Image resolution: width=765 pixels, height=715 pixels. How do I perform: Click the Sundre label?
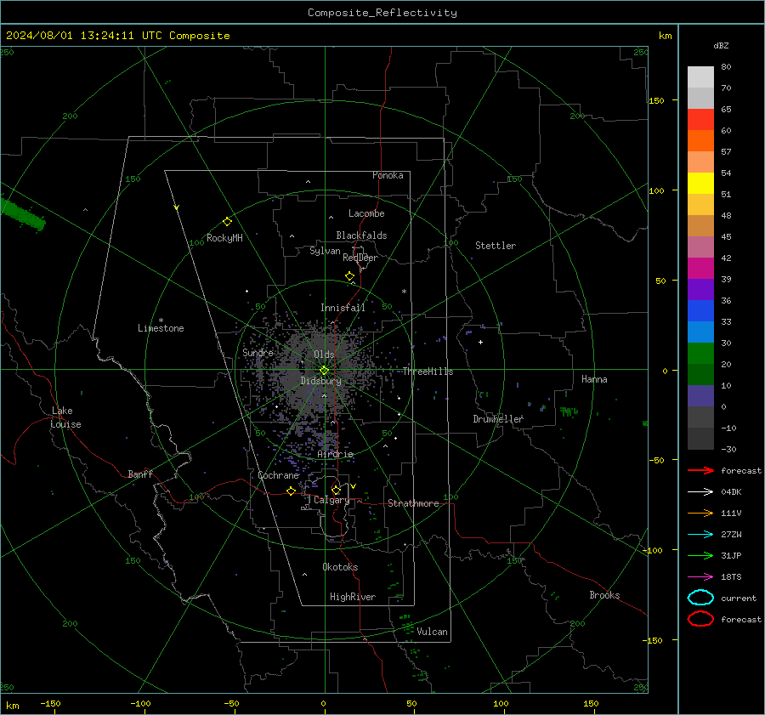coord(258,352)
